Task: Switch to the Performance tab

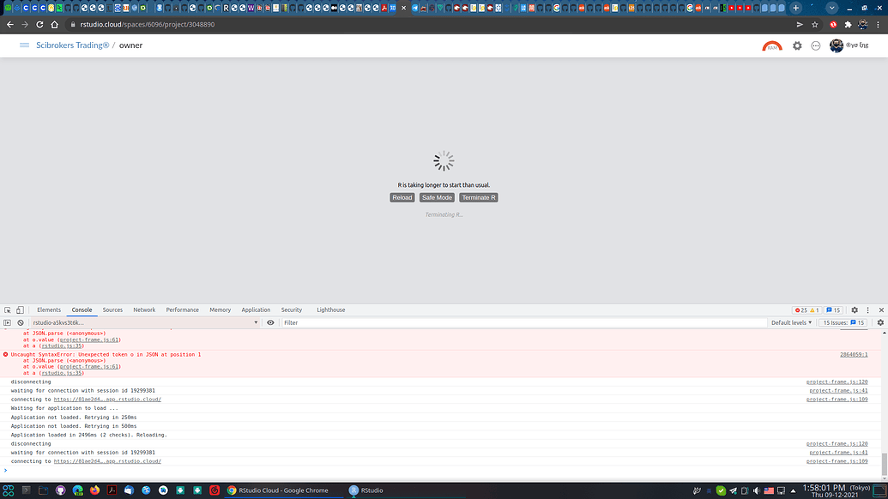Action: (x=183, y=310)
